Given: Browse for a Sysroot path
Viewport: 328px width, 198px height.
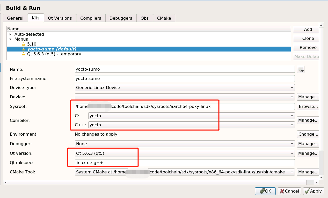Looking at the screenshot, I should (x=308, y=106).
